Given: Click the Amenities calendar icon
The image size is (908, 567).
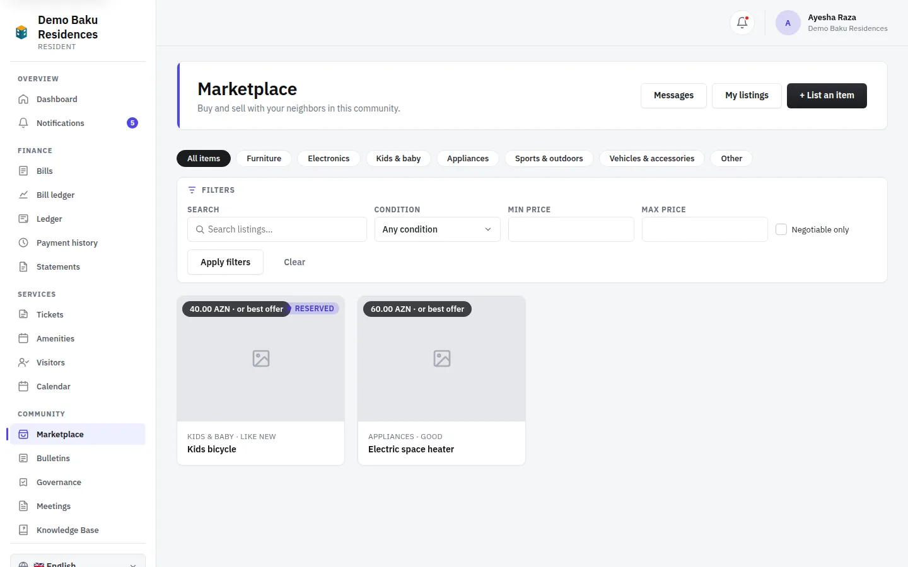Looking at the screenshot, I should (23, 338).
